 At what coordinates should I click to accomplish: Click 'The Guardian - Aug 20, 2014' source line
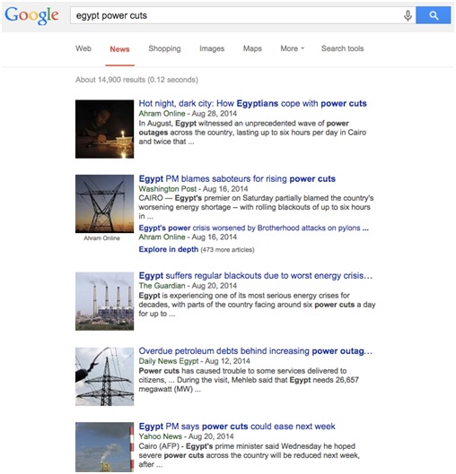pyautogui.click(x=188, y=286)
